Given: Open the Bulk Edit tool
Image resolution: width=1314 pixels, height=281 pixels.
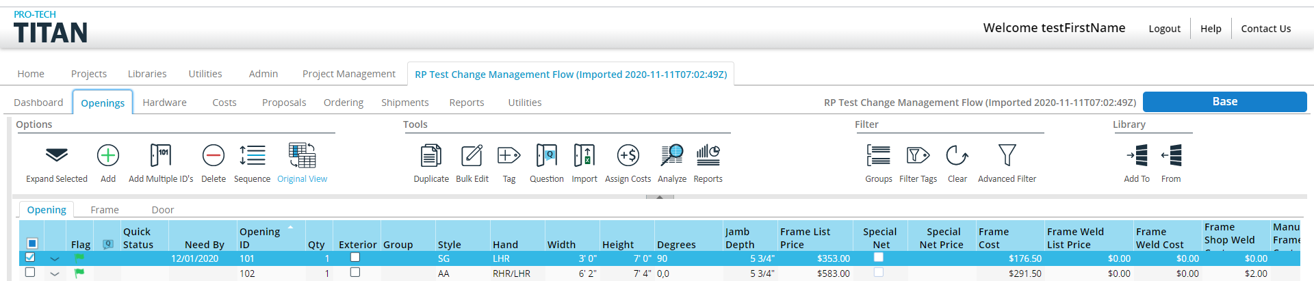Looking at the screenshot, I should coord(472,156).
